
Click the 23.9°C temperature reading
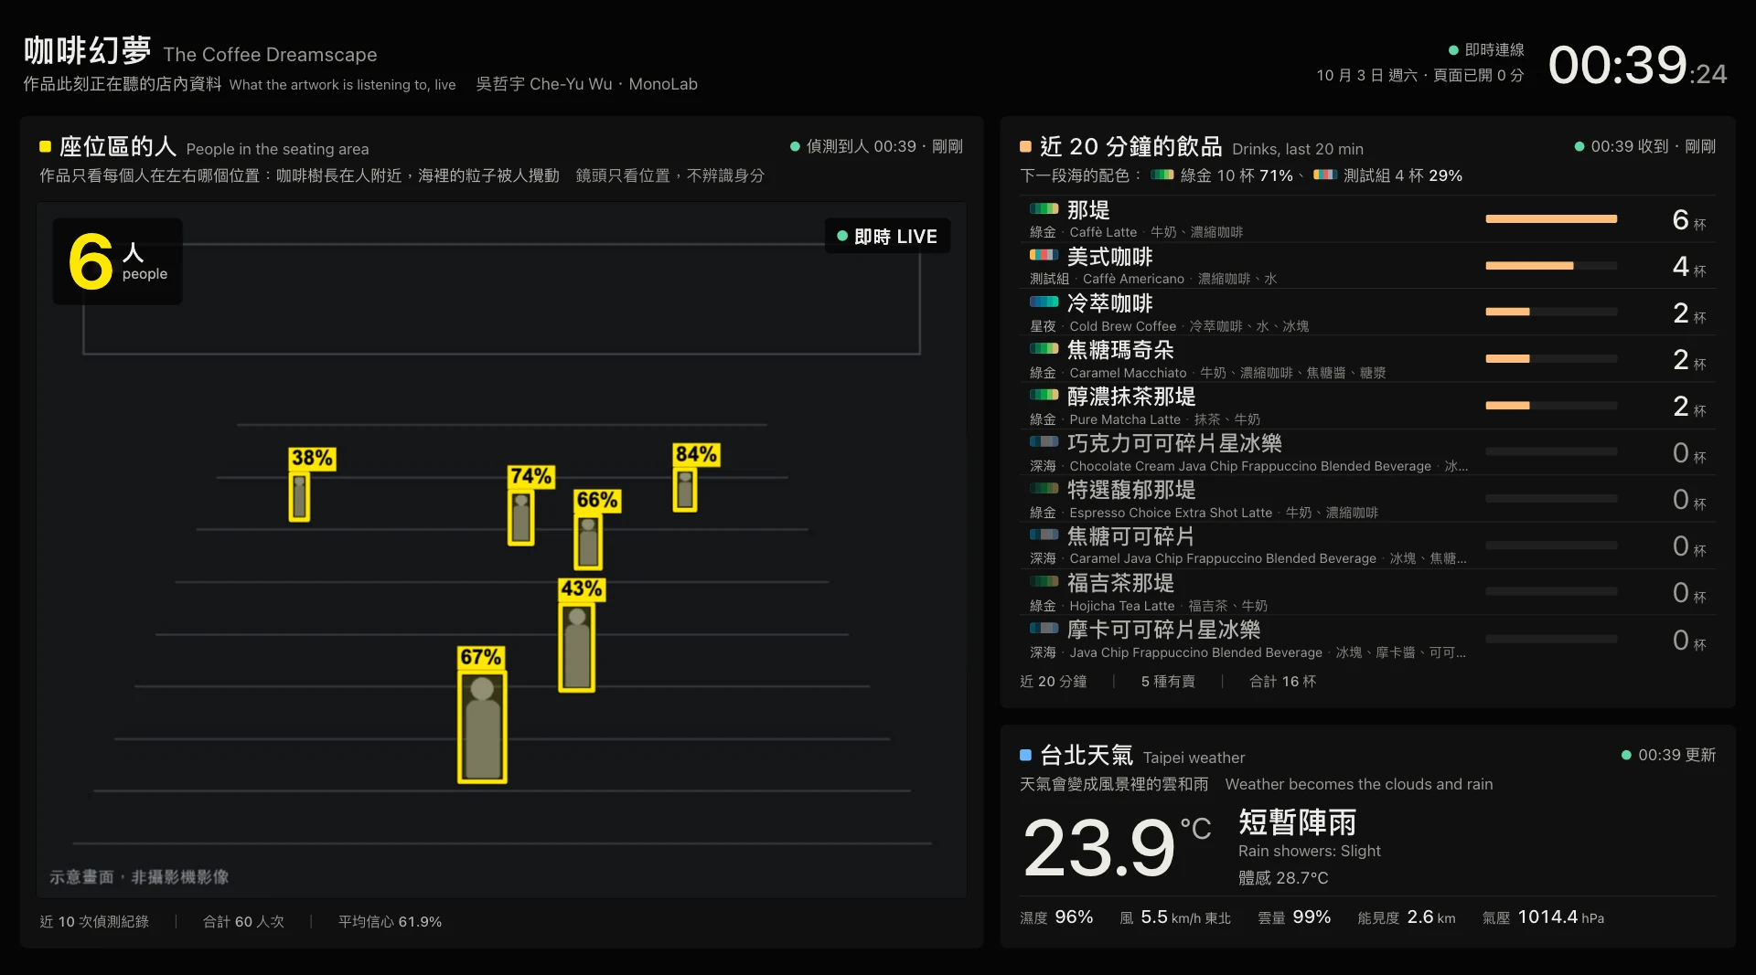click(x=1117, y=847)
